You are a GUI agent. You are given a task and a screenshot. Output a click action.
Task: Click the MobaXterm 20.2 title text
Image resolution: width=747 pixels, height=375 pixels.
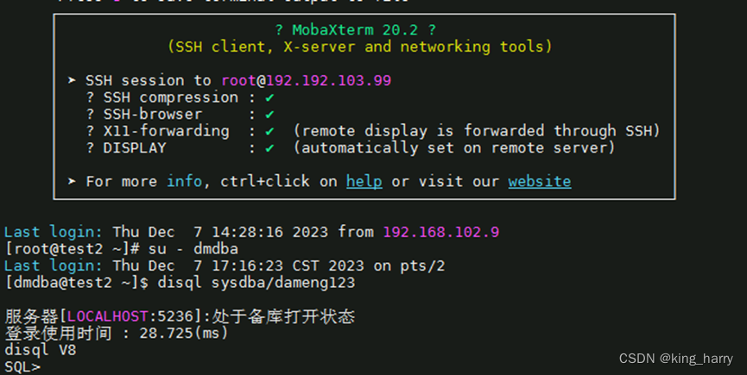(354, 30)
